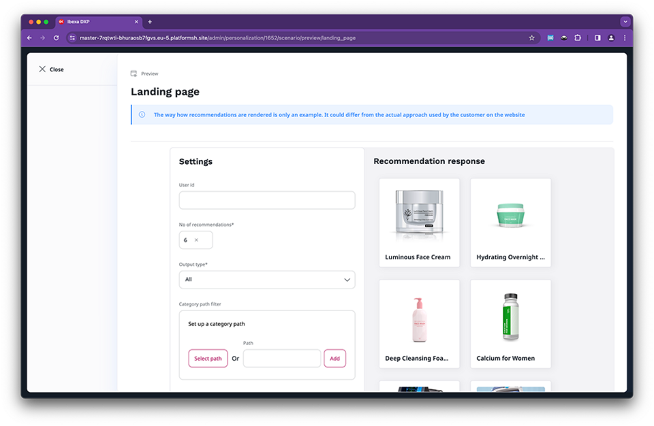The image size is (654, 426).
Task: Close the preview with the X icon
Action: 42,69
